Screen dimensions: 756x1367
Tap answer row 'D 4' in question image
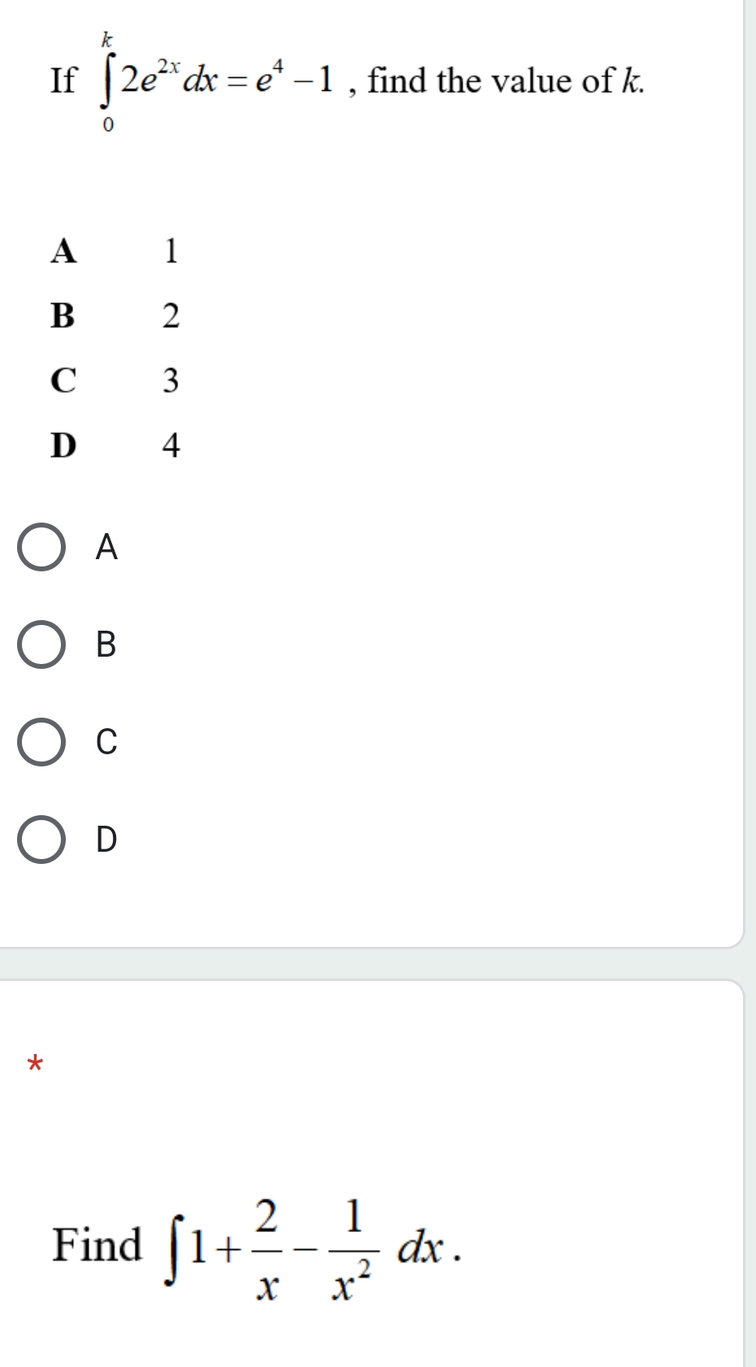(x=114, y=445)
